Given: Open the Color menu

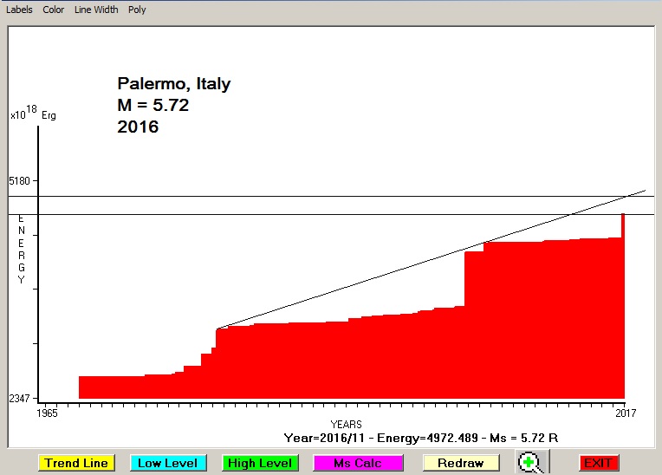Looking at the screenshot, I should [x=54, y=10].
